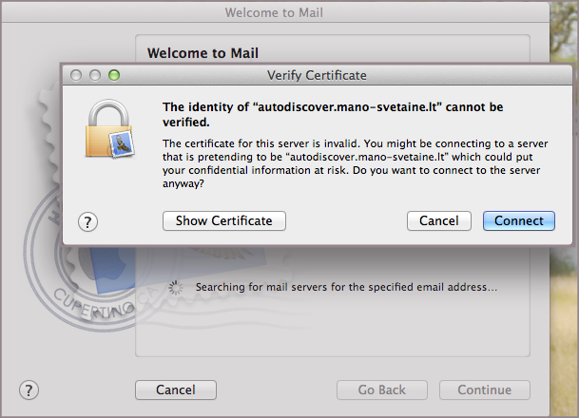Click help icon in Welcome to Mail window

tap(29, 389)
